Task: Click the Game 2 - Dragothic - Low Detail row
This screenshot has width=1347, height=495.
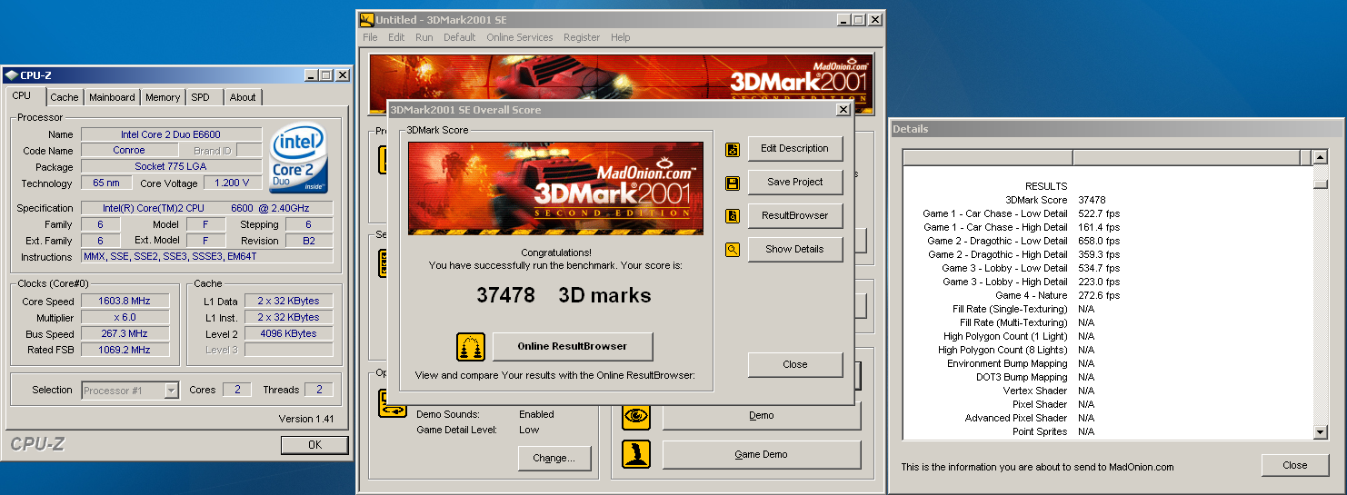Action: click(1108, 241)
